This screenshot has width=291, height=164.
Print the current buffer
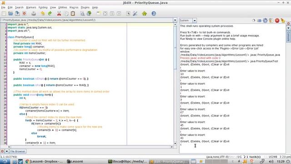34,13
